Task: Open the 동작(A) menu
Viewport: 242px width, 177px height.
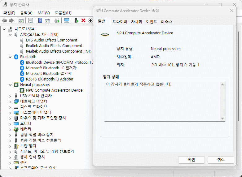Action: pyautogui.click(x=26, y=13)
